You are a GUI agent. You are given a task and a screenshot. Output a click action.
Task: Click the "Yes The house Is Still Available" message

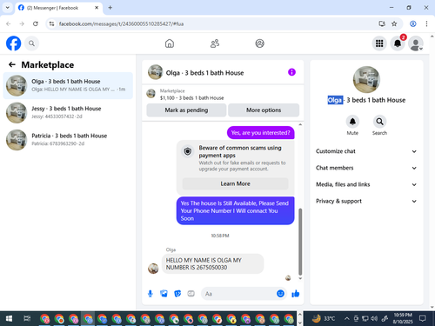(x=235, y=210)
